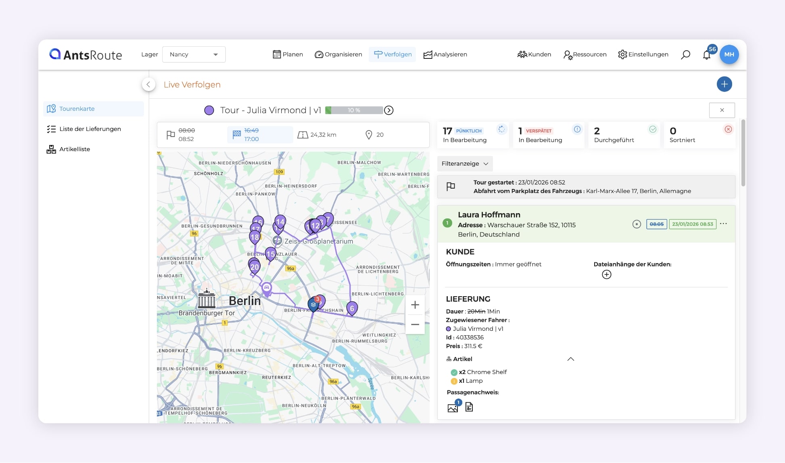The height and width of the screenshot is (463, 785).
Task: Click the 10 % tour progress bar
Action: (x=354, y=110)
